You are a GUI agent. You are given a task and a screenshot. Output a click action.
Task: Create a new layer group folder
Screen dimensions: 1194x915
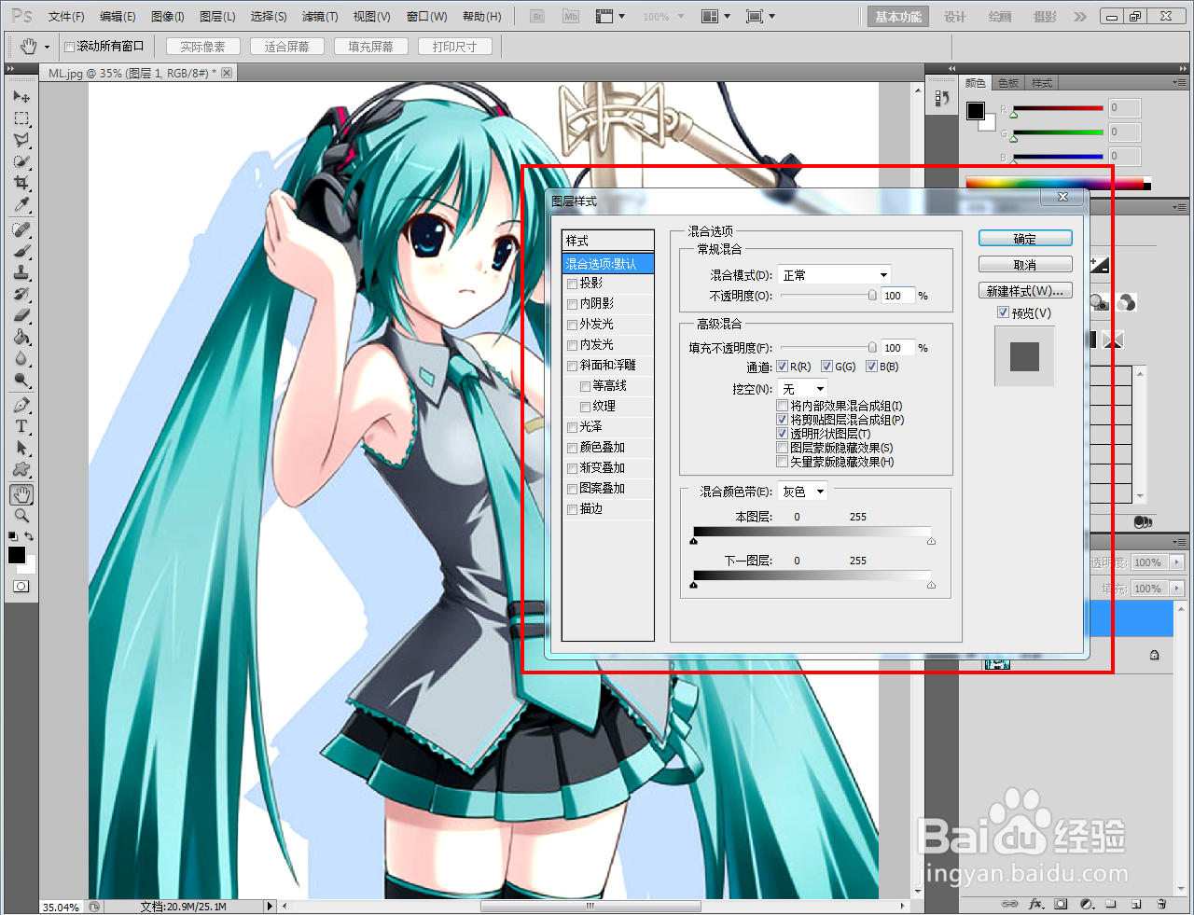click(1111, 904)
